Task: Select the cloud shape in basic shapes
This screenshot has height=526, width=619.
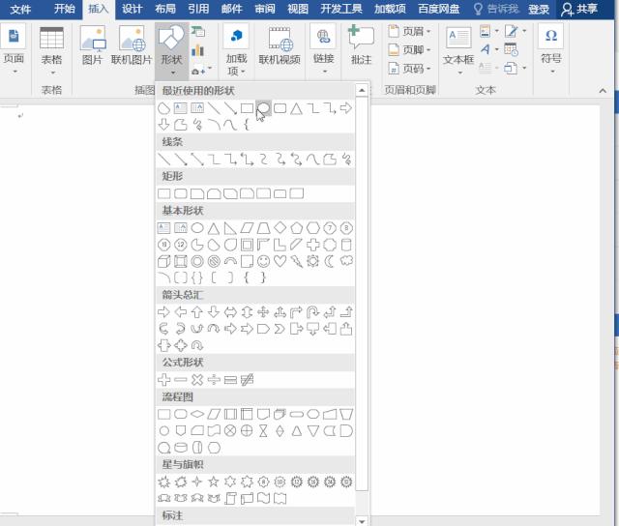Action: [x=346, y=261]
